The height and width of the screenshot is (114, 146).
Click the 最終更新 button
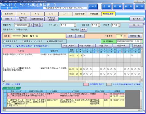point(137,19)
